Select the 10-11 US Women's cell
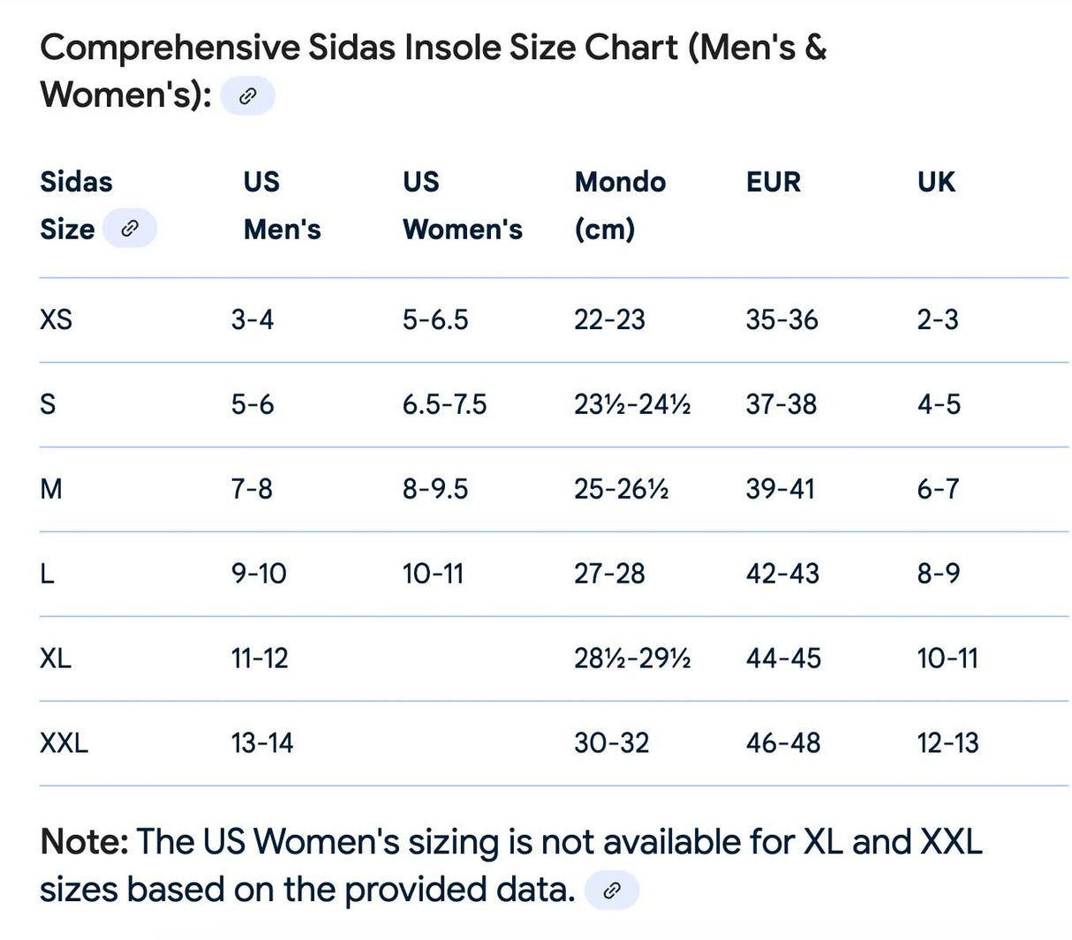This screenshot has width=1072, height=940. [433, 574]
